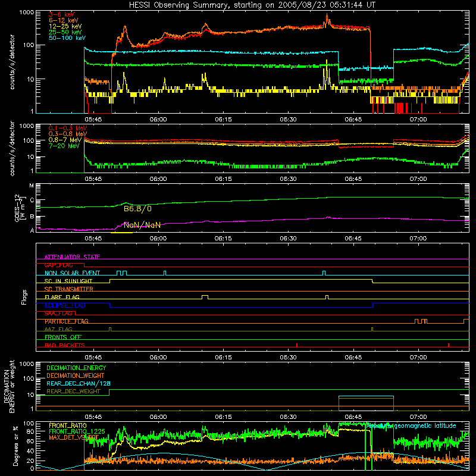The height and width of the screenshot is (476, 476).
Task: Select the FLARE_FLAG label
Action: pyautogui.click(x=62, y=297)
